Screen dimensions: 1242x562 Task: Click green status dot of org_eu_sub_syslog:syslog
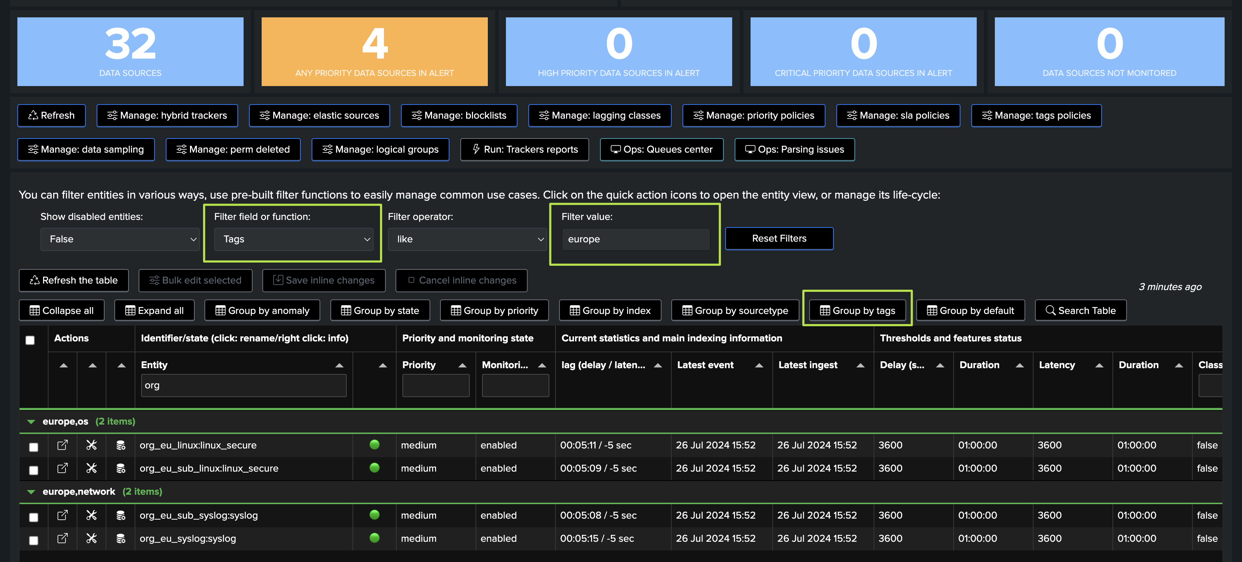point(374,515)
